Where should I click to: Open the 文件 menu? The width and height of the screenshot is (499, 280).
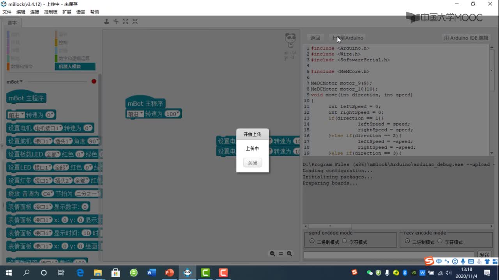[7, 12]
